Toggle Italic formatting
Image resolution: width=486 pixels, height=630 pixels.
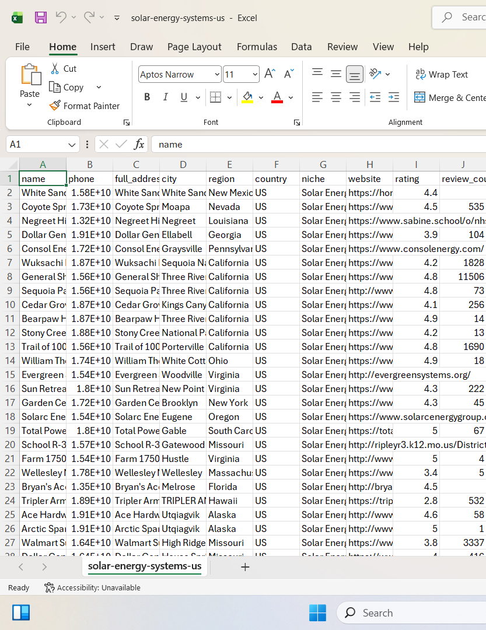pos(165,97)
